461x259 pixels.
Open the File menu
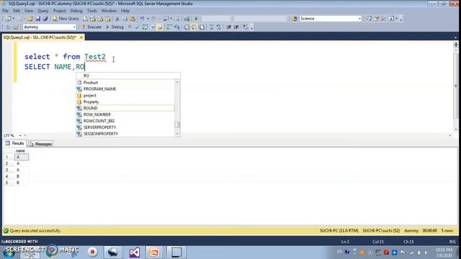click(5, 11)
